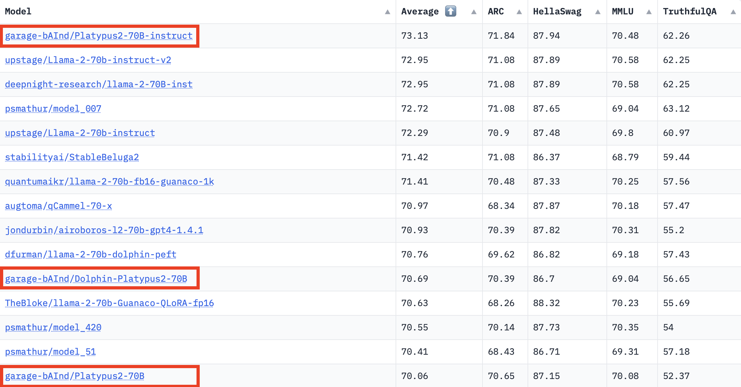Open garage-bAInd/Dolphin-Platypus2-70B link

[96, 279]
